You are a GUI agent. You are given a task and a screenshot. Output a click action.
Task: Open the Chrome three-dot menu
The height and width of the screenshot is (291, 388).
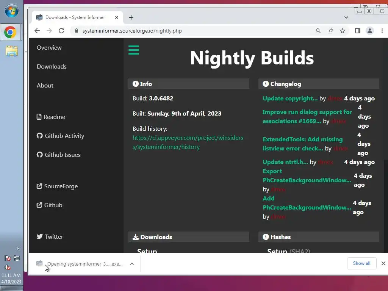click(x=382, y=31)
